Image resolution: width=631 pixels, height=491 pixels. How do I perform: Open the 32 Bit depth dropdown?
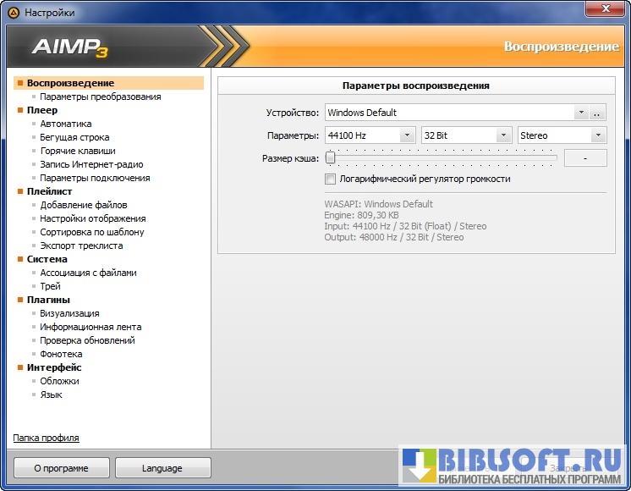(503, 135)
